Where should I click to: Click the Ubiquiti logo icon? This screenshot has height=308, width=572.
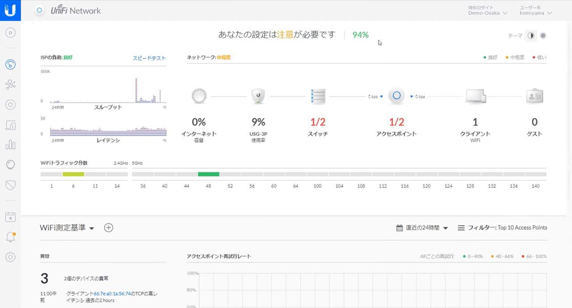point(10,10)
